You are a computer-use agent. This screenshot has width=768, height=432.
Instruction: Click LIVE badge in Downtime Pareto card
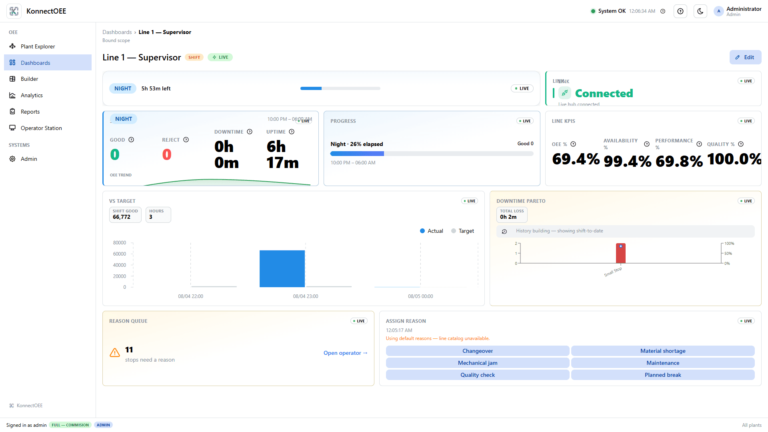point(746,201)
